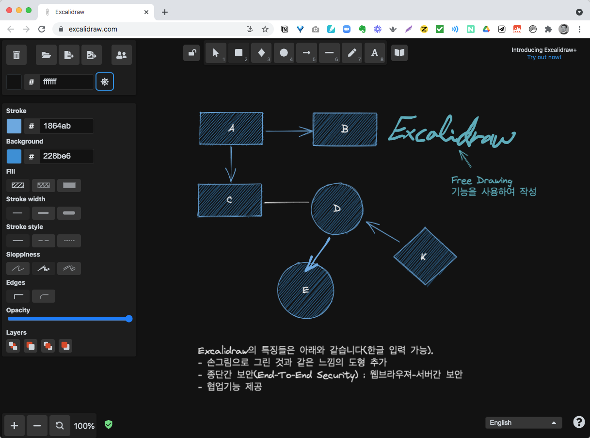Open the Stroke color swatch

point(14,126)
